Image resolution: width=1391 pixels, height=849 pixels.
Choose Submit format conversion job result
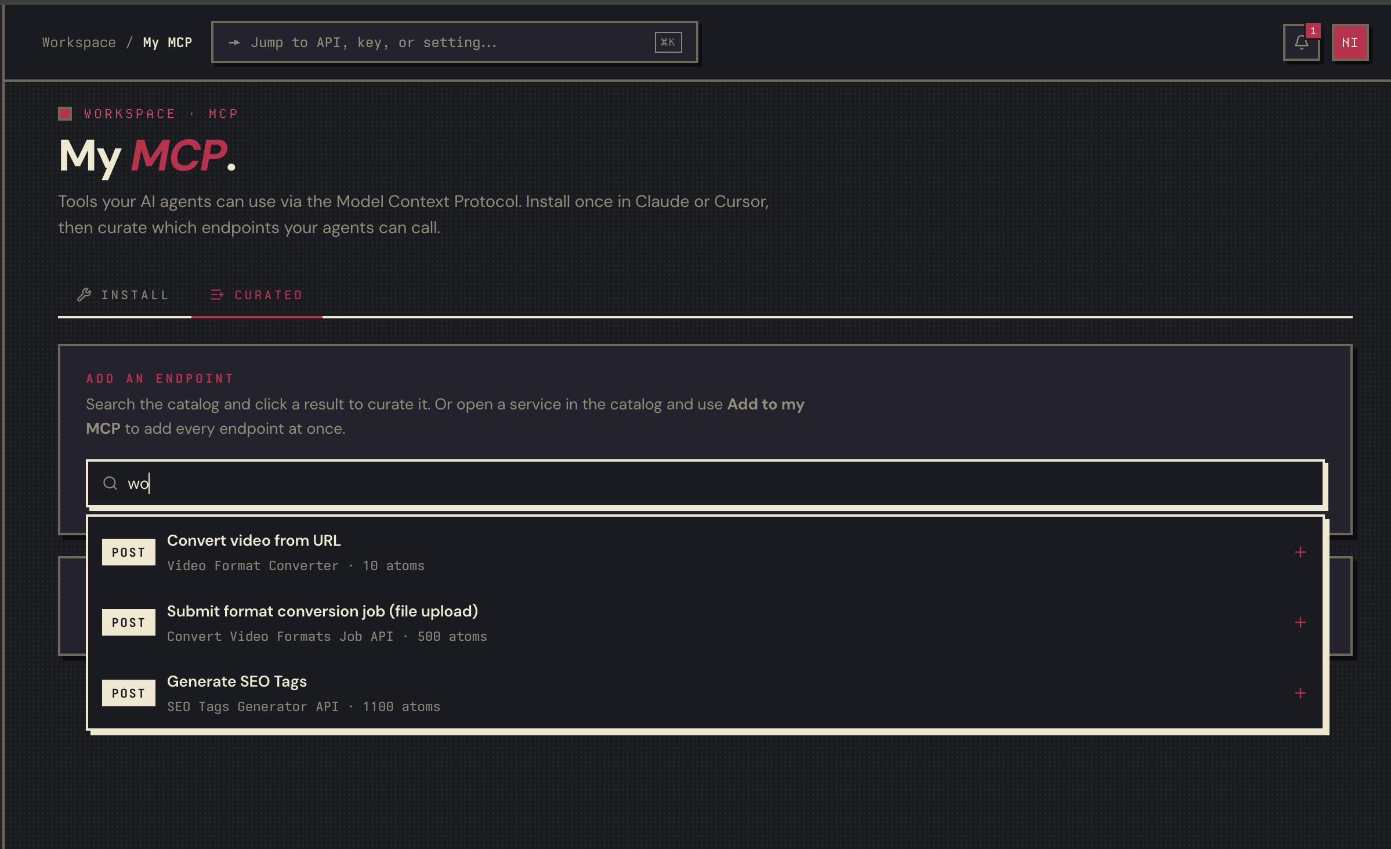[x=705, y=623]
